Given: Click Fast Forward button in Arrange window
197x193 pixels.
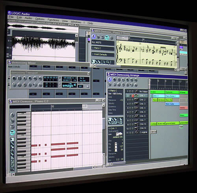Looking at the screenshot, I should click(x=136, y=80).
